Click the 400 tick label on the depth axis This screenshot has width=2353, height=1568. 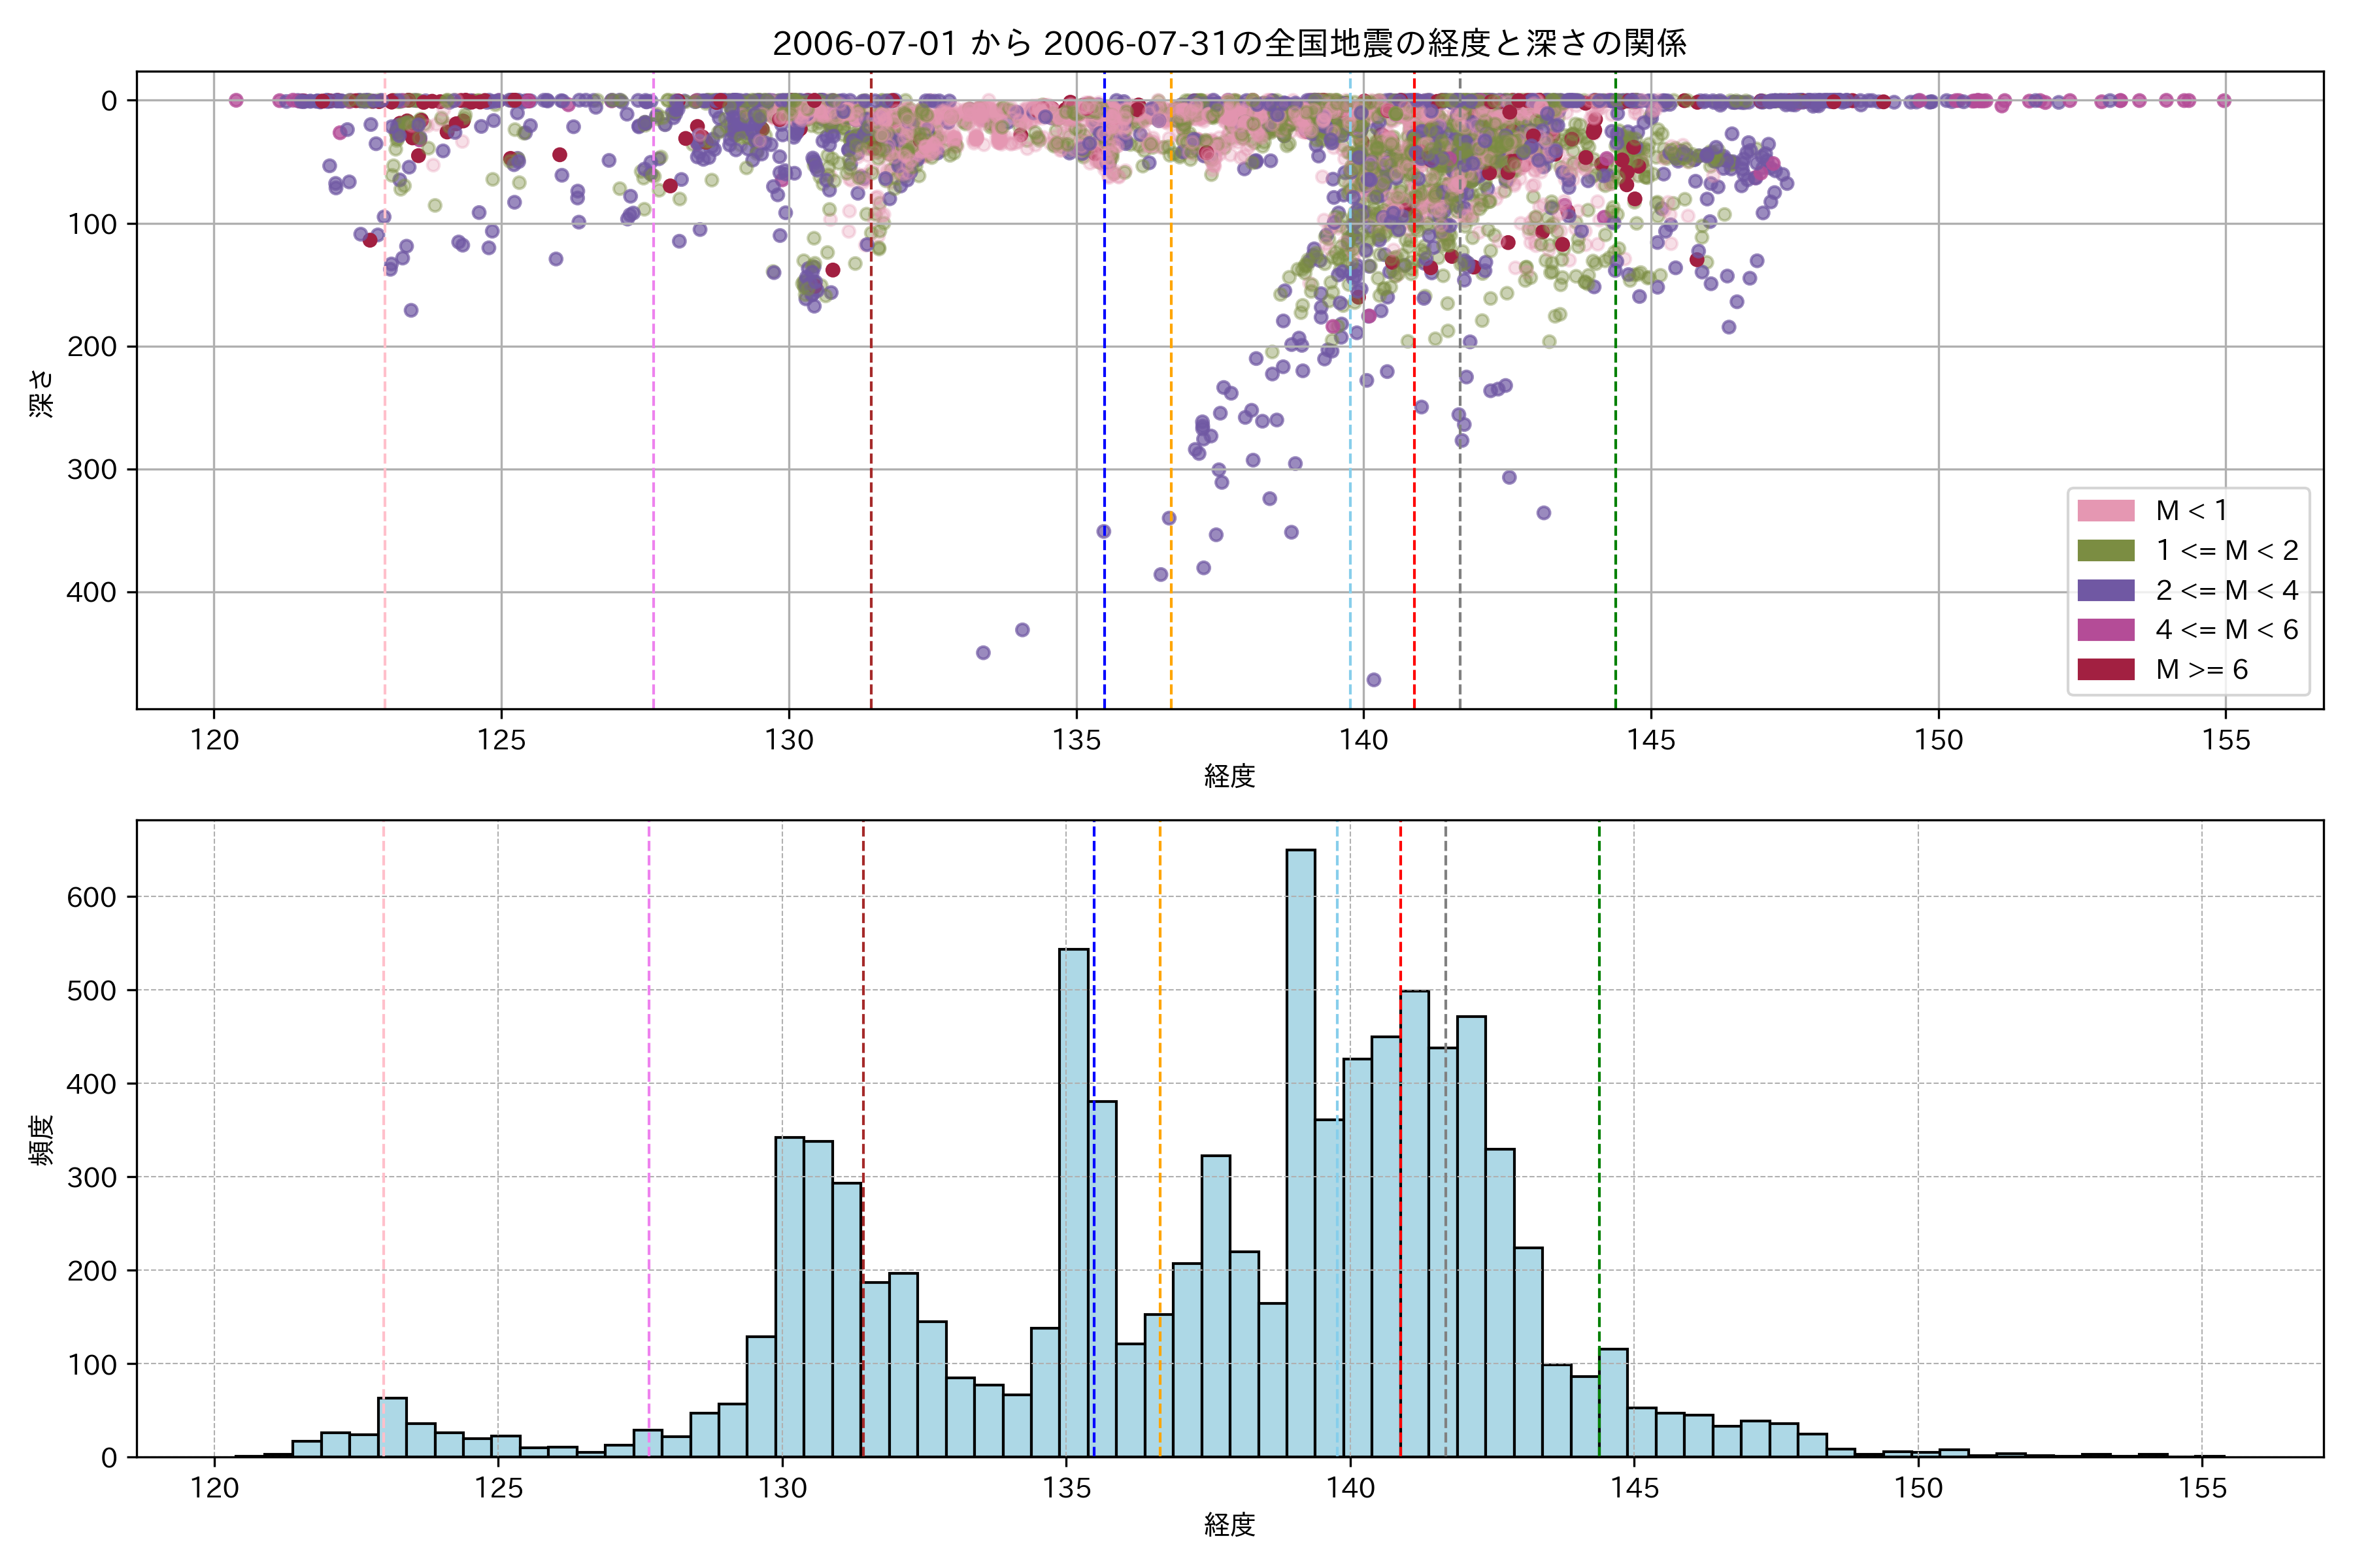click(92, 592)
